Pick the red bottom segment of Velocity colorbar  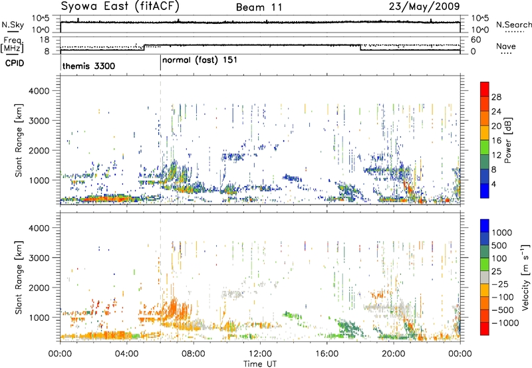485,329
